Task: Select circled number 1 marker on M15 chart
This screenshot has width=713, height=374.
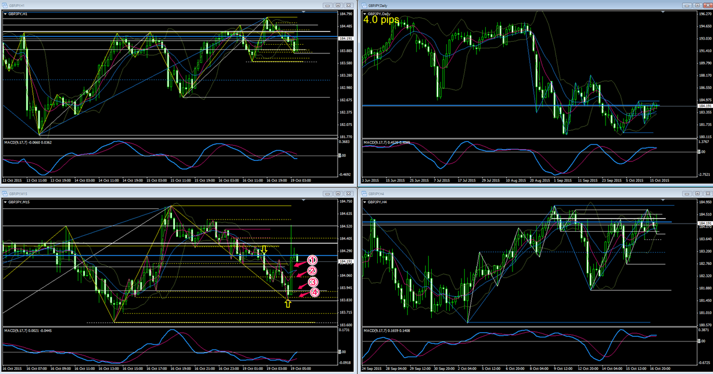Action: tap(311, 261)
